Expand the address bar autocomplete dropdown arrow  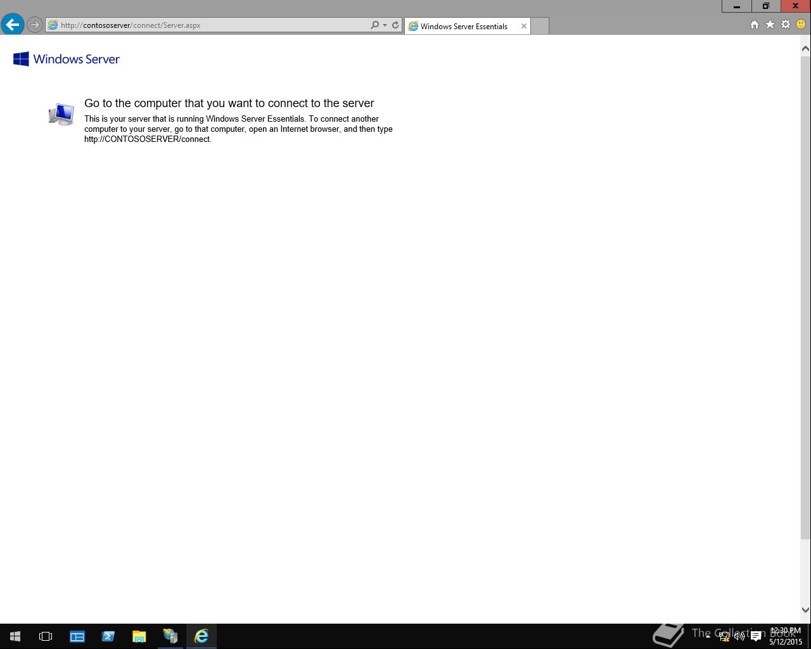pos(385,25)
